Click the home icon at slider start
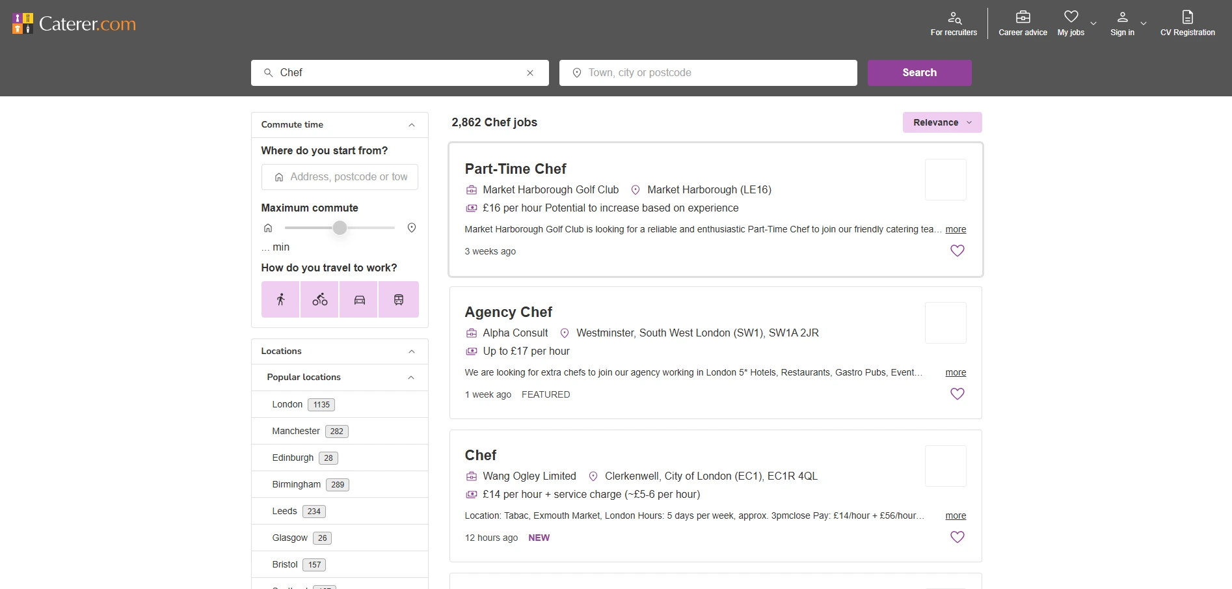Image resolution: width=1232 pixels, height=589 pixels. pos(268,228)
